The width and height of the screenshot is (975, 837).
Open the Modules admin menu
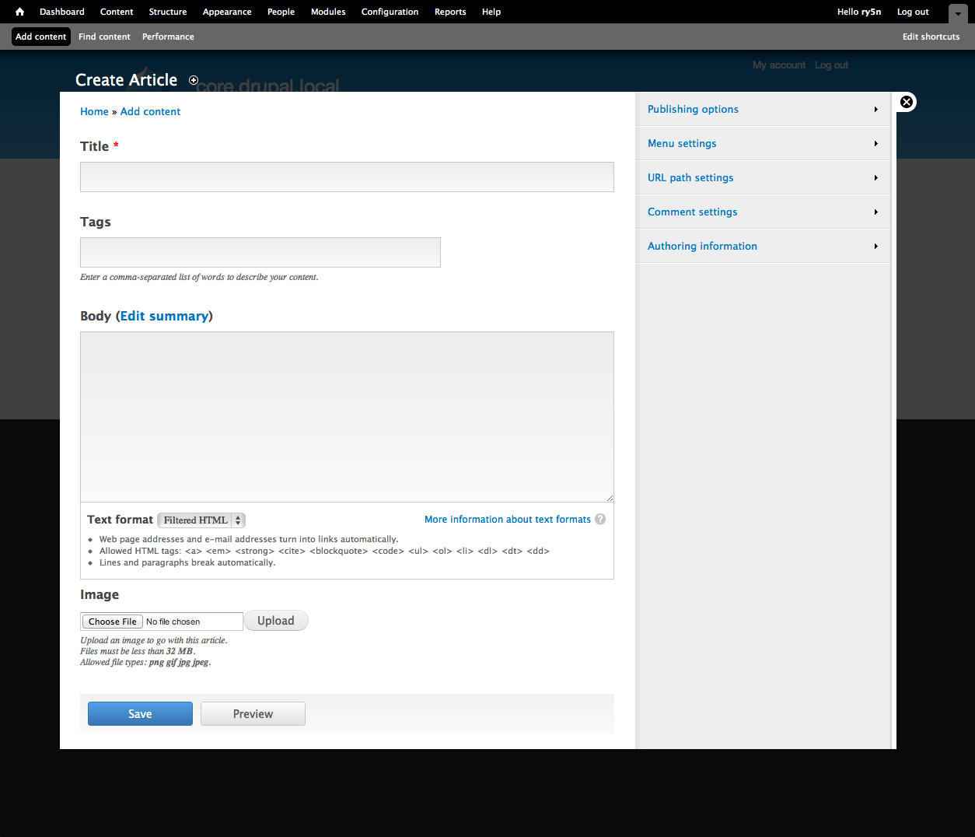click(328, 12)
